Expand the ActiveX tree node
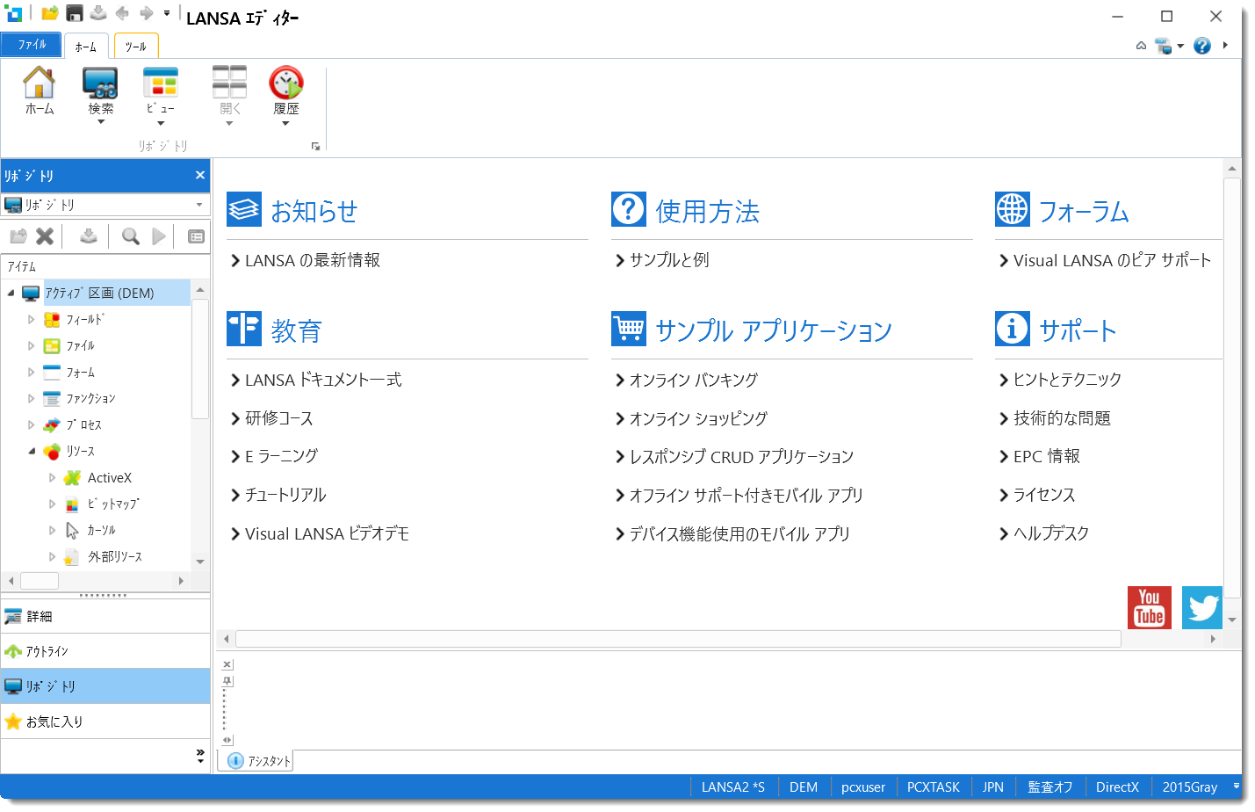Screen dimensions: 1255x812 point(52,478)
